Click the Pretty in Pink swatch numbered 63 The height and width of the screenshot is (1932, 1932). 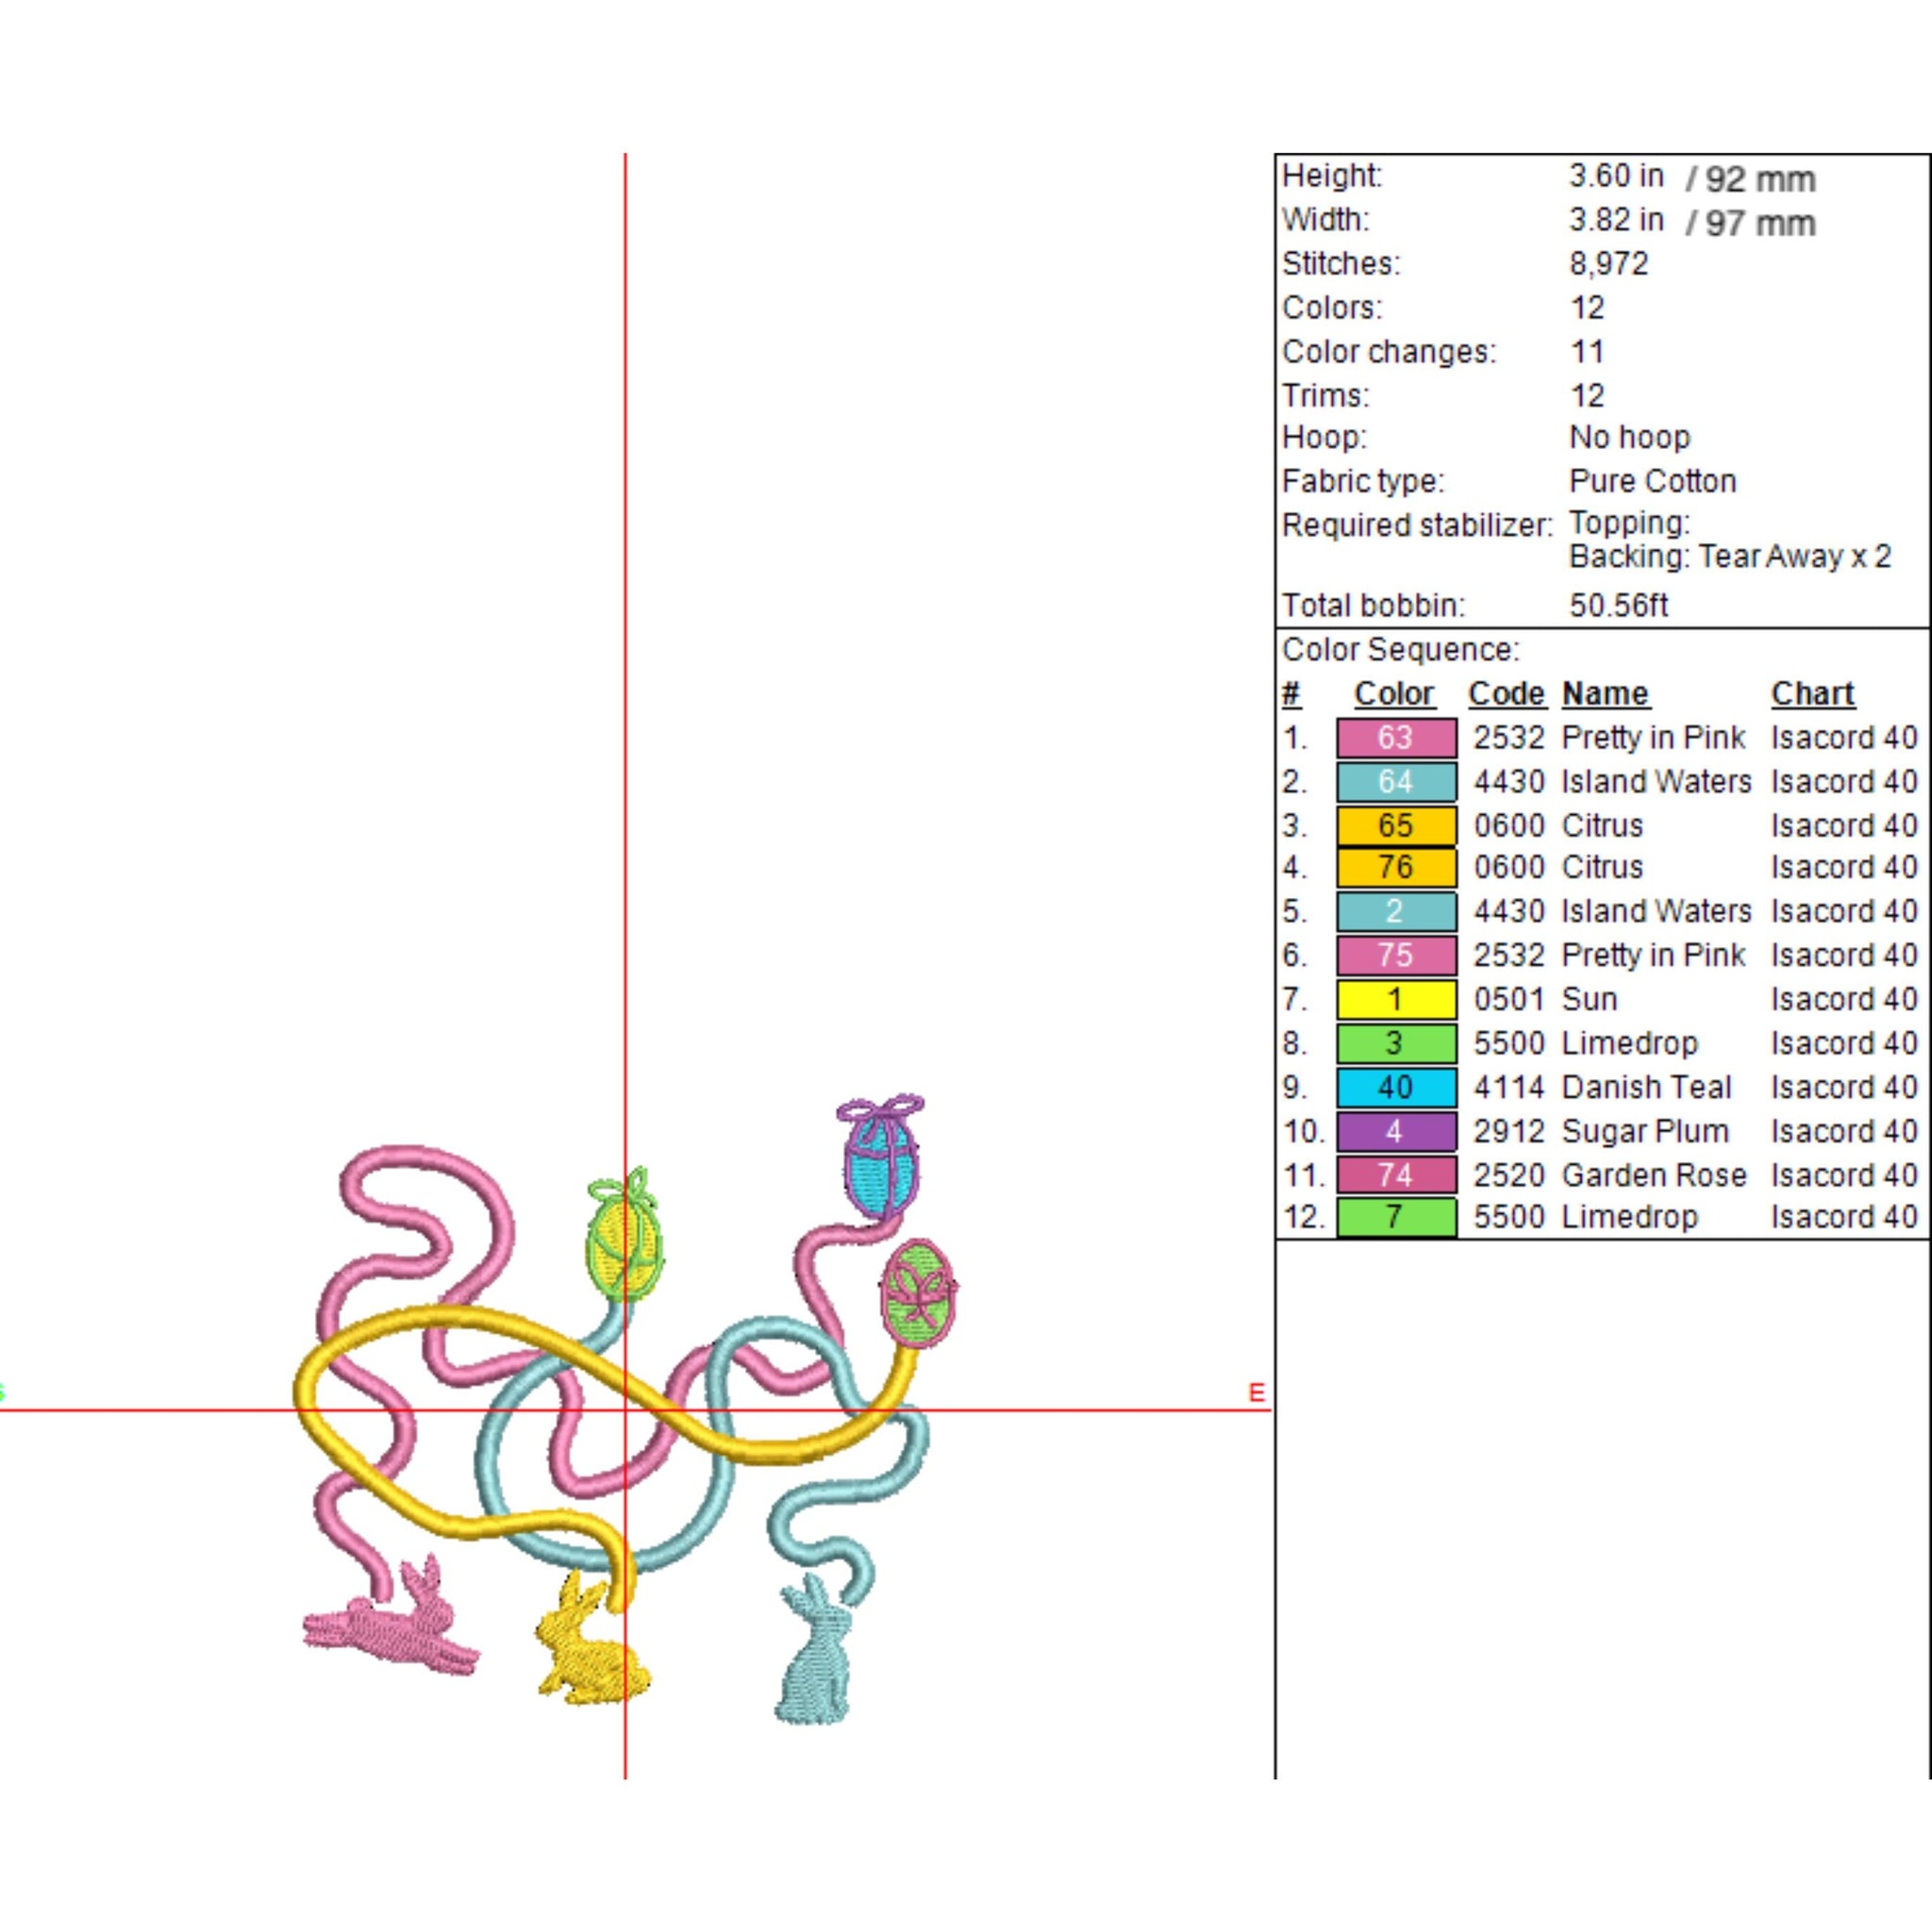click(1395, 738)
